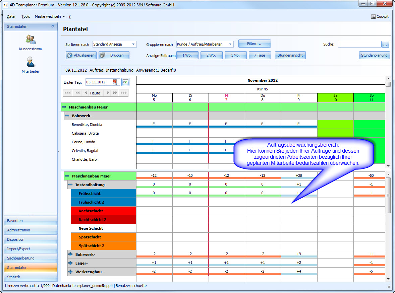Click the Filtern... button
395x293 pixels.
click(x=254, y=44)
